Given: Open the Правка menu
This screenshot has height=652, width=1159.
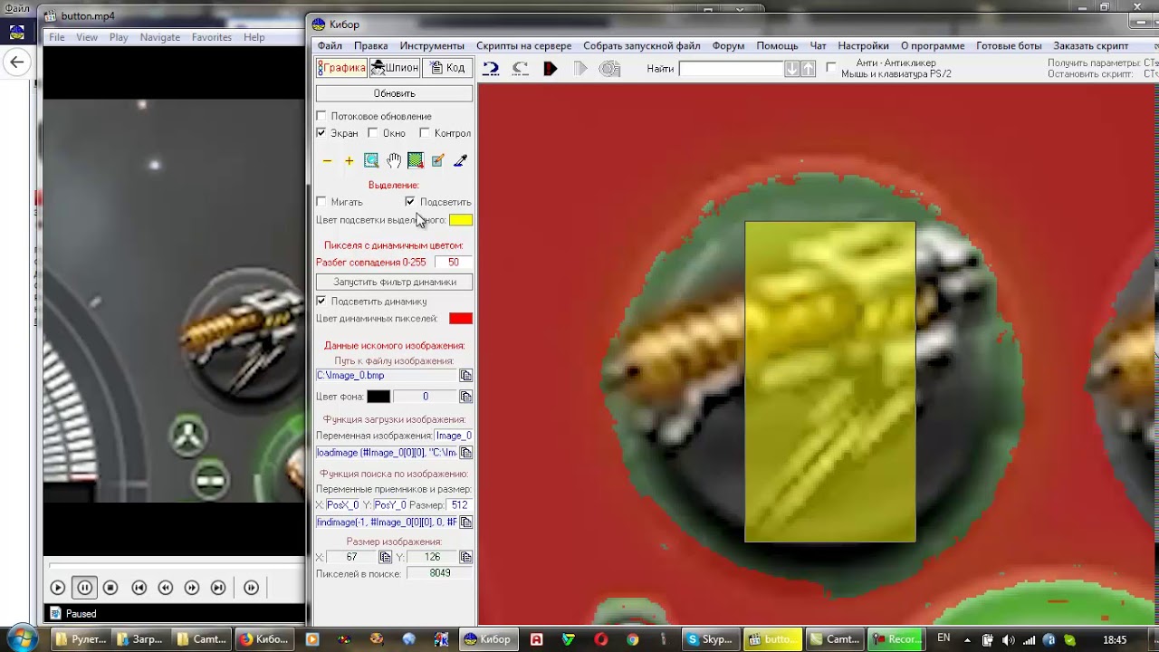Looking at the screenshot, I should 371,45.
